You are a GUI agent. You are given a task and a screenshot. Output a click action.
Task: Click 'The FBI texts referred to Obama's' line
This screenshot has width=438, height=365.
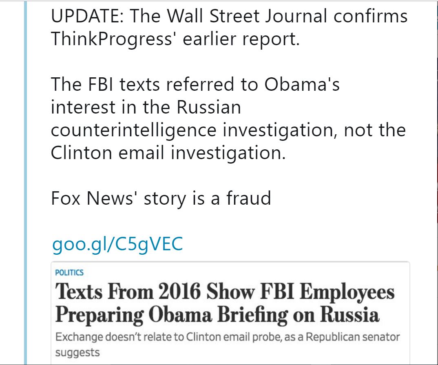(x=195, y=84)
